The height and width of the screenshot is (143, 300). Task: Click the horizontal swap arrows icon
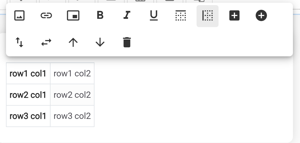pyautogui.click(x=46, y=43)
